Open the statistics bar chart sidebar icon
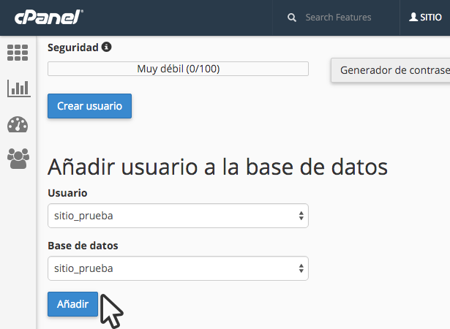Viewport: 450px width, 329px height. click(x=18, y=88)
